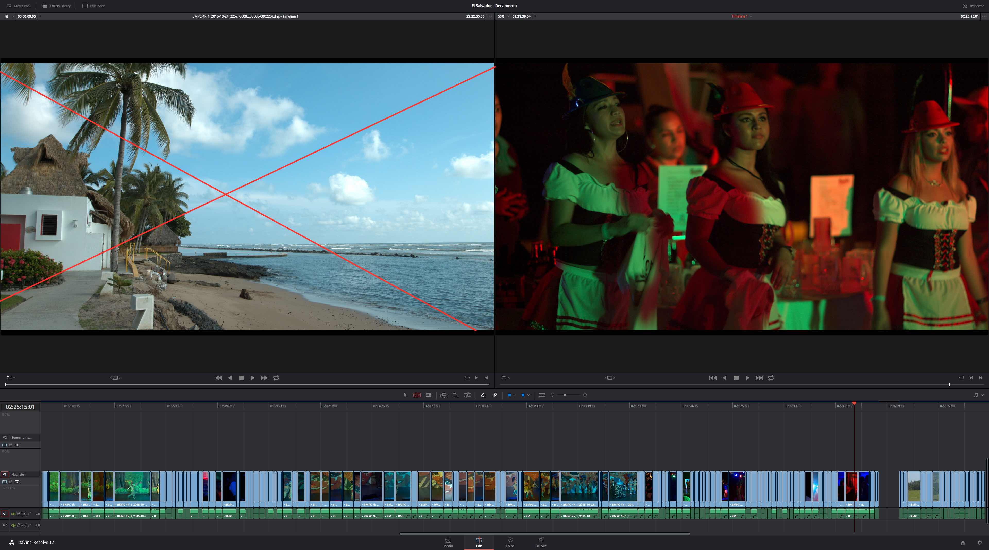
Task: Mark in point in timeline viewer
Action: 971,378
